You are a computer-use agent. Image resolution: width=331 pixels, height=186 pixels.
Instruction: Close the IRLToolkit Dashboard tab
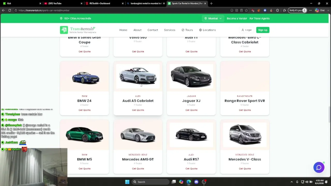click(123, 3)
